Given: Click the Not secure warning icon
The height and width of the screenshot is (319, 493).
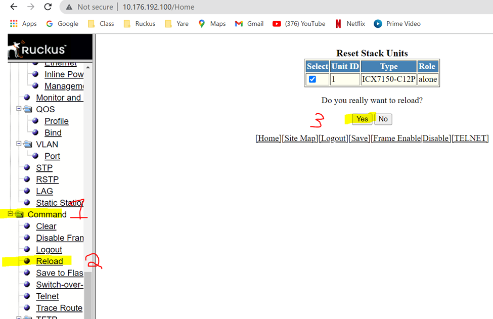Looking at the screenshot, I should pyautogui.click(x=69, y=7).
